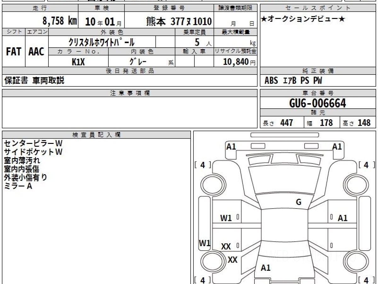Screen dimensions: 378x284
Task: Click the 熊本 377 registration number
Action: tap(179, 21)
